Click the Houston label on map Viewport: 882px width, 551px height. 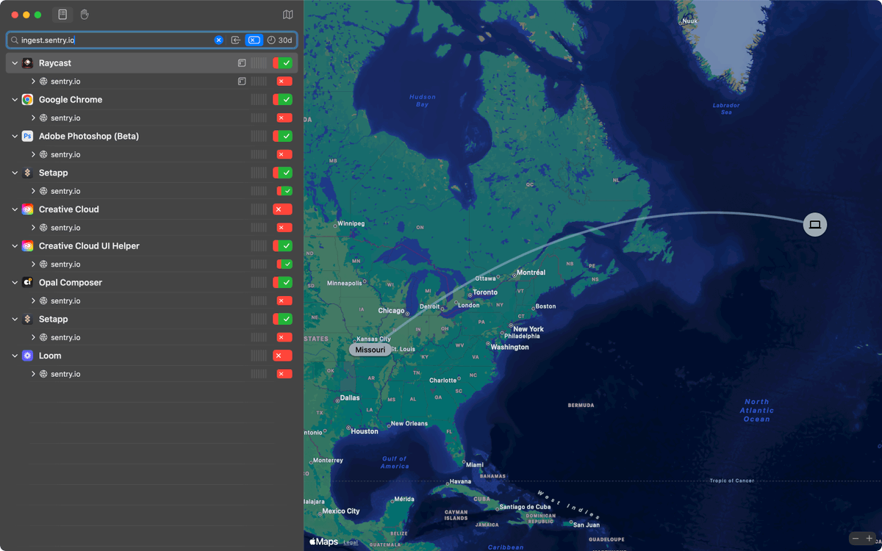(365, 431)
